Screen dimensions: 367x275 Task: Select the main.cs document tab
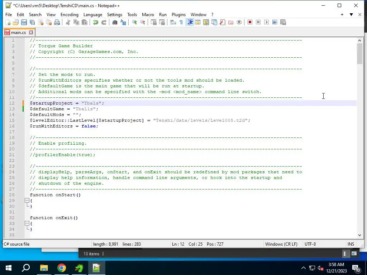click(19, 33)
